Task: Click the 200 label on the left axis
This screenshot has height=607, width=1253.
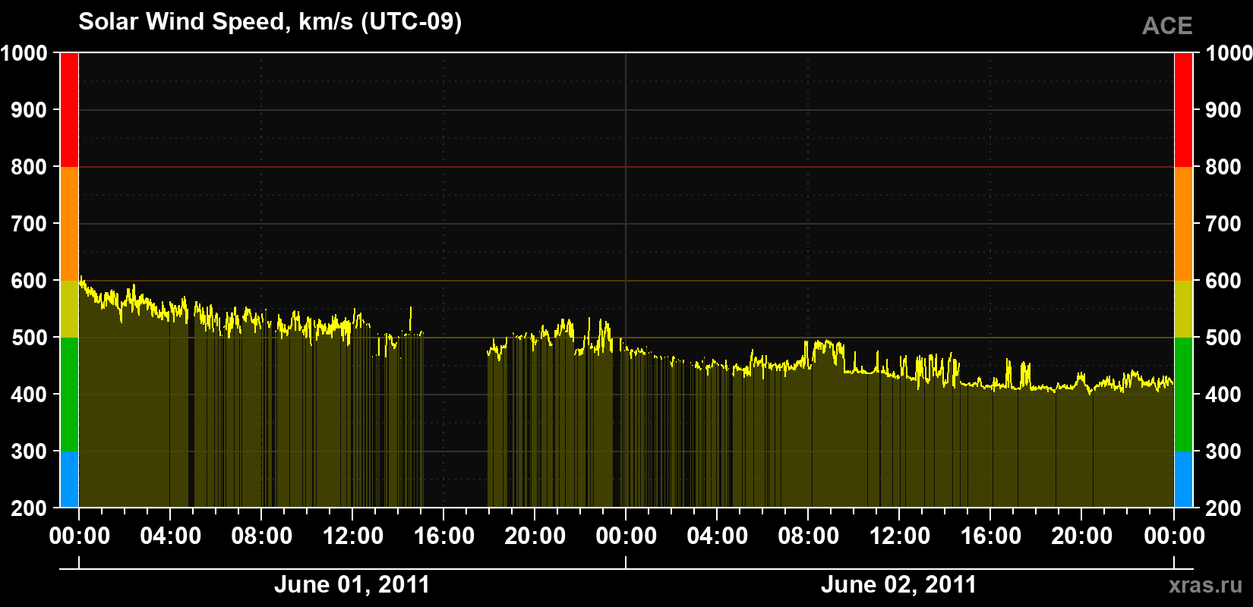Action: coord(30,508)
